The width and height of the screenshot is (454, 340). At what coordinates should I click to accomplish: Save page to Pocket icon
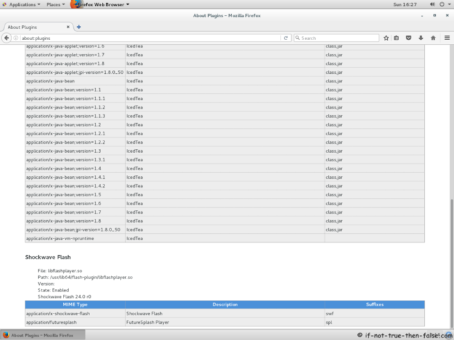coord(409,38)
